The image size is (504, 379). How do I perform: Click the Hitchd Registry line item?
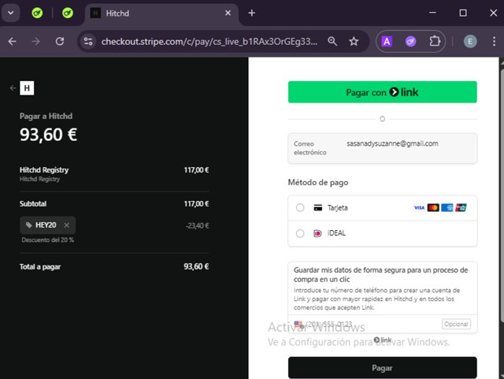tap(114, 173)
